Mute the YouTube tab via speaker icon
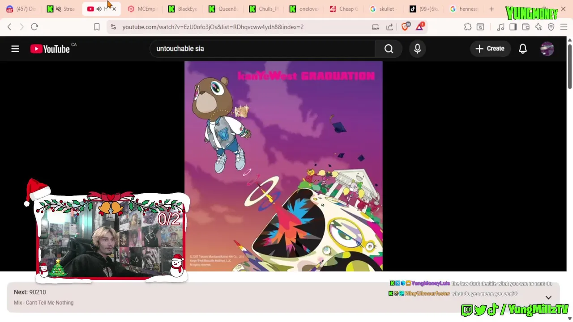The height and width of the screenshot is (322, 573). [x=99, y=9]
